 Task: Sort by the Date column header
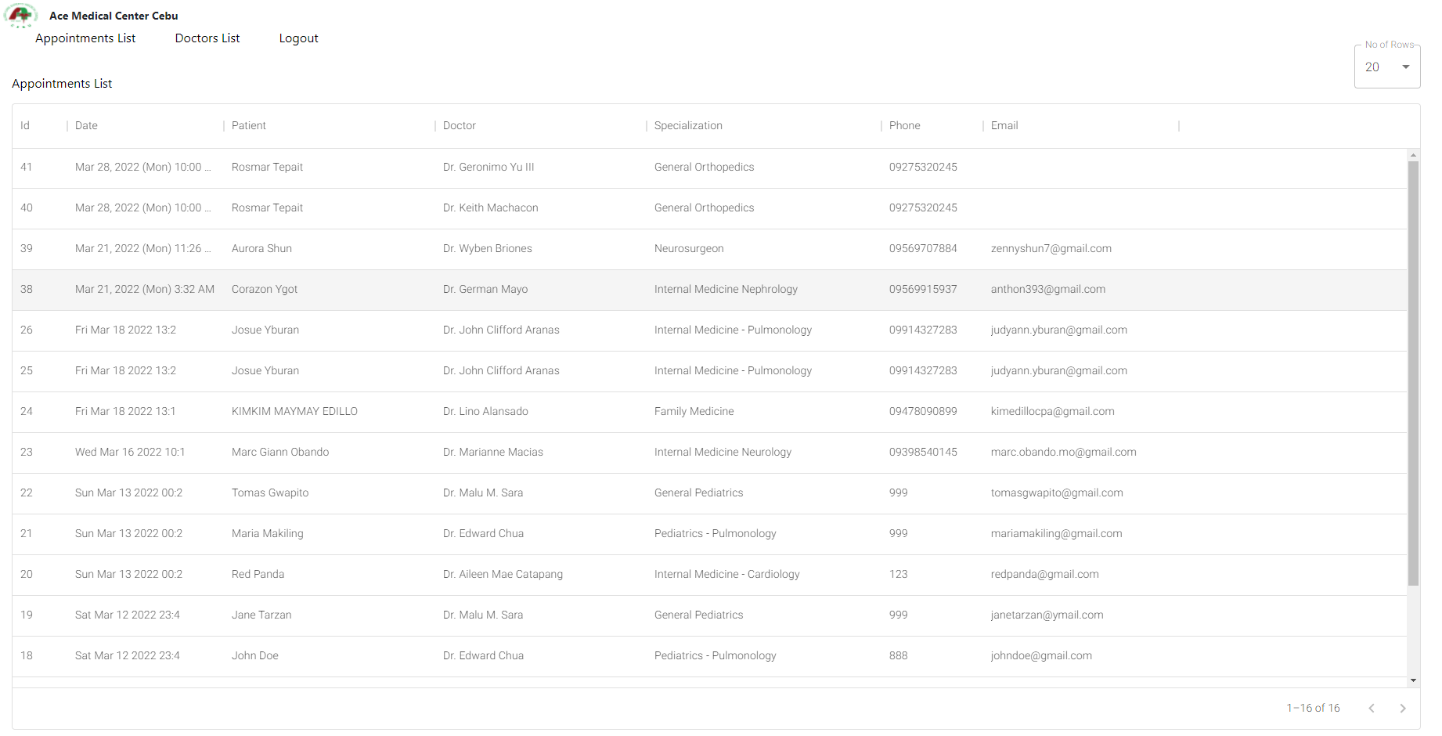86,125
